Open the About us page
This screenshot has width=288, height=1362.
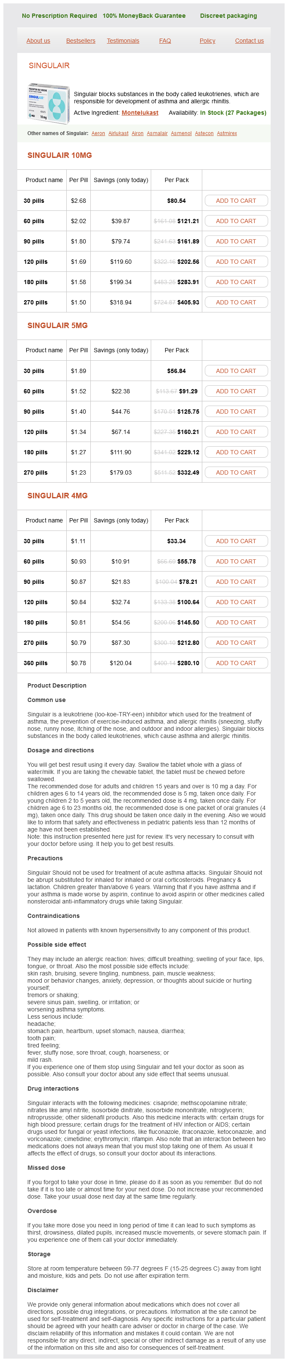[x=38, y=41]
